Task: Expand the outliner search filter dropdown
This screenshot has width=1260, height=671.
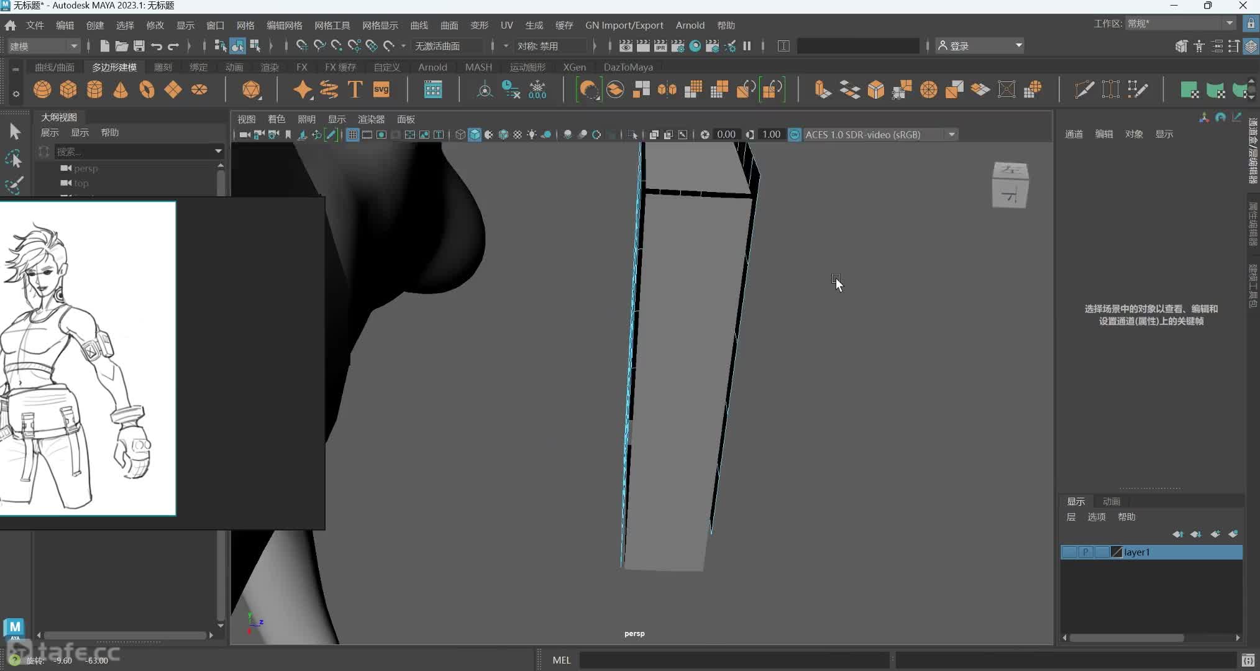Action: tap(218, 151)
